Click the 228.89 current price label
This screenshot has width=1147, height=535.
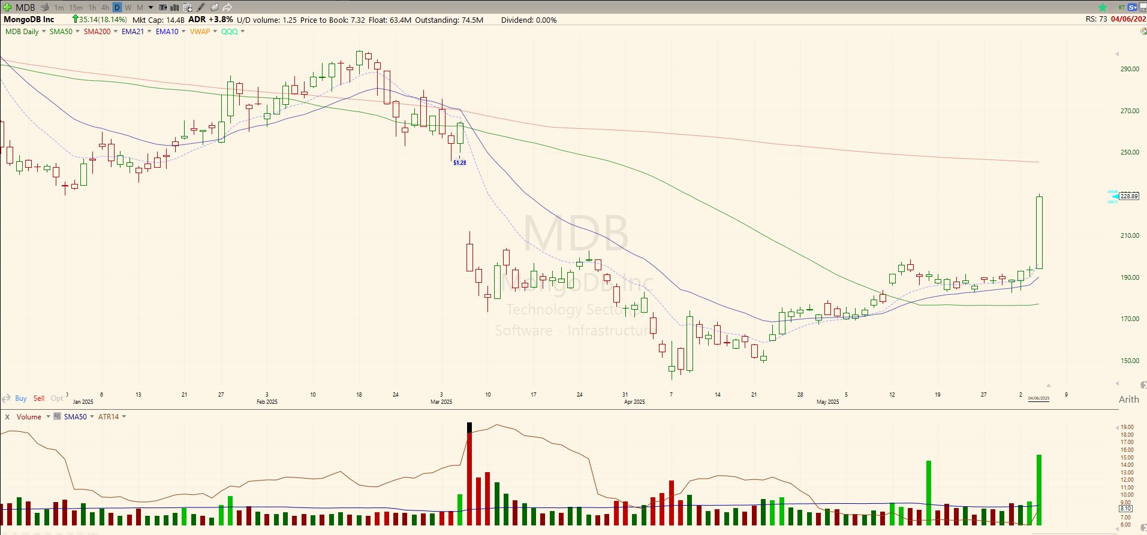1129,196
